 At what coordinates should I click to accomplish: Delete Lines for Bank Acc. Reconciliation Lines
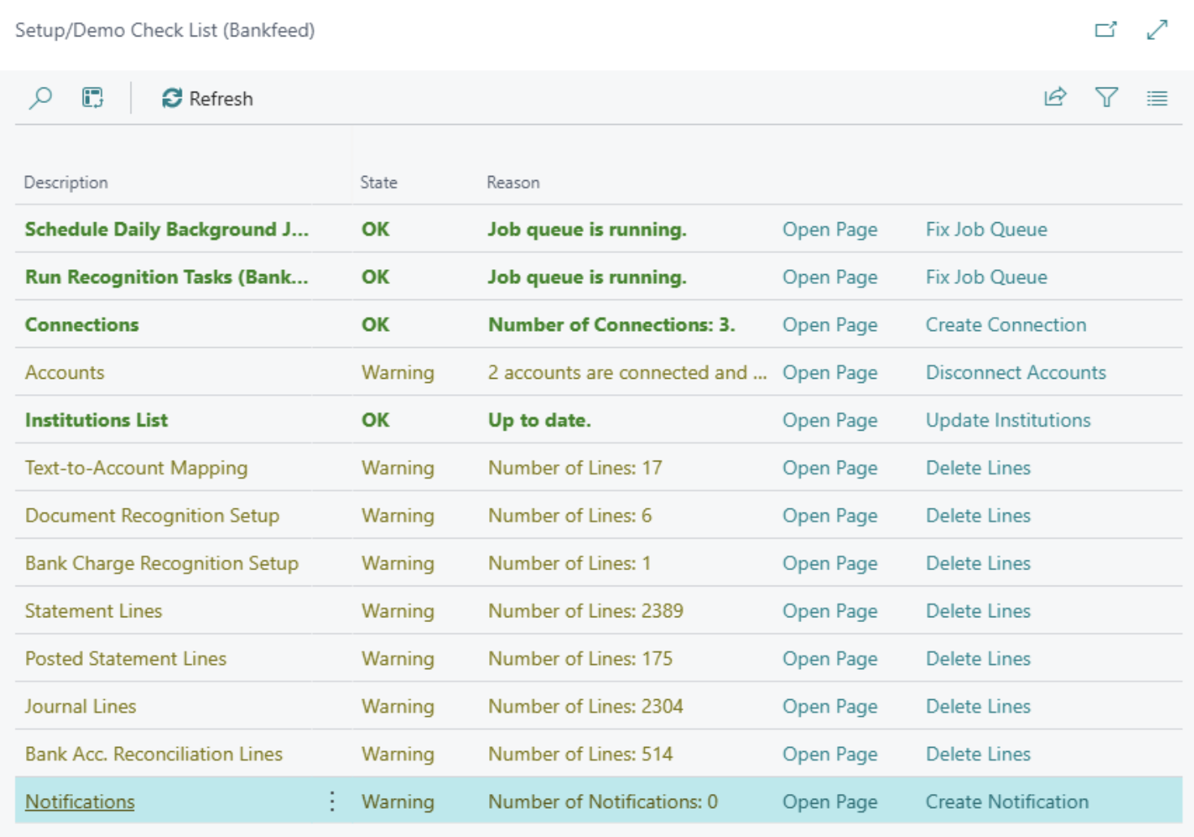(978, 754)
